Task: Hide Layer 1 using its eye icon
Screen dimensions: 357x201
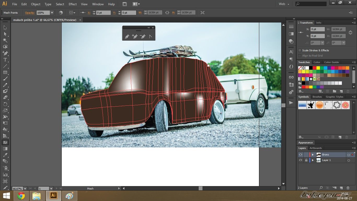Action: (301, 160)
